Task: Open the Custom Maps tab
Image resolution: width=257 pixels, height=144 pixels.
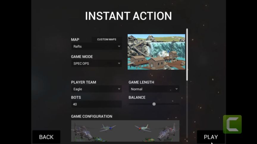Action: click(x=107, y=39)
